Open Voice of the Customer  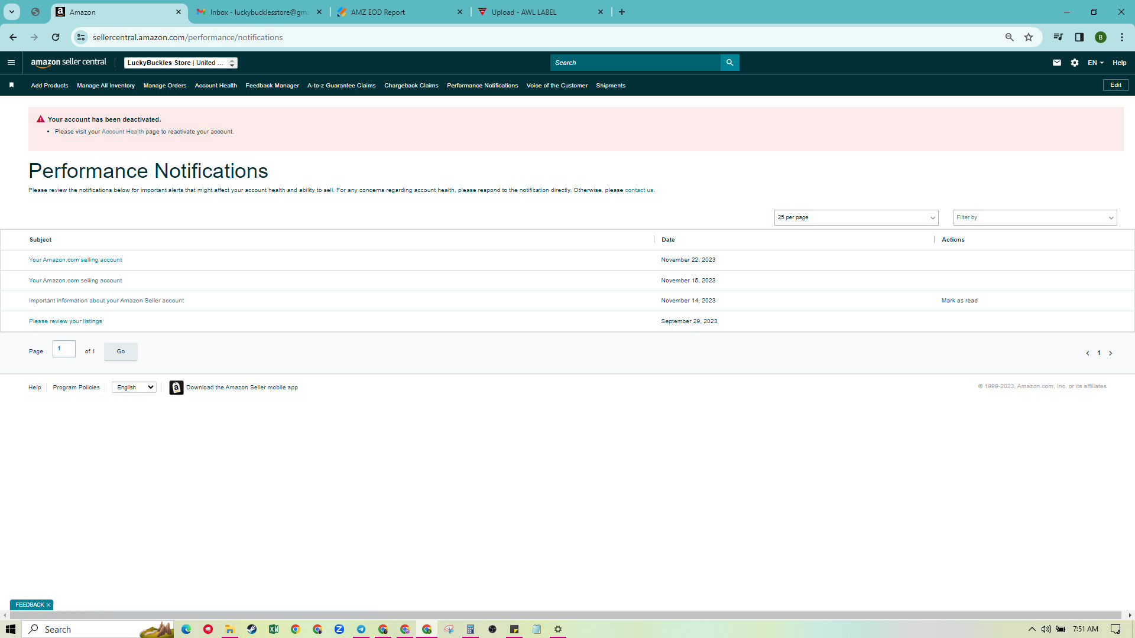pos(557,86)
